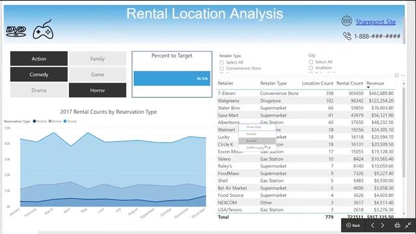Toggle the Game genre slicer button
Screen dimensions: 416x234
pos(97,75)
